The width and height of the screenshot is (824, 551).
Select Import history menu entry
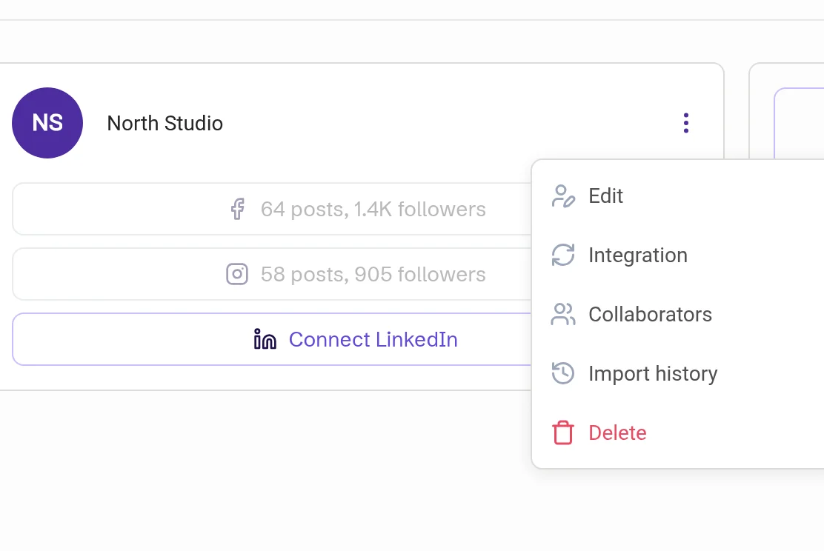pyautogui.click(x=678, y=373)
